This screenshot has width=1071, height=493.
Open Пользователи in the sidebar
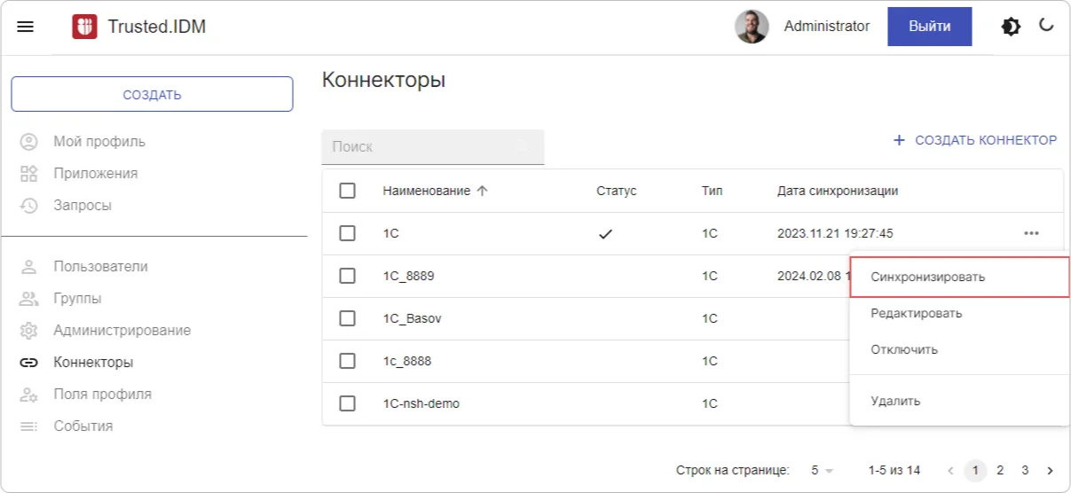coord(100,267)
